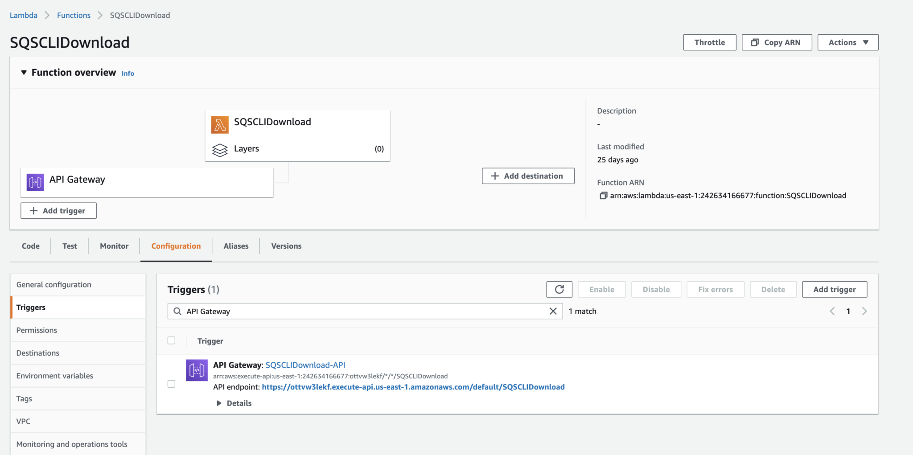Switch to the Monitor tab
This screenshot has width=913, height=455.
pyautogui.click(x=114, y=246)
